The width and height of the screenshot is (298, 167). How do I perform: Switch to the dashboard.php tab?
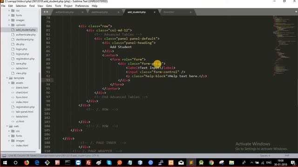tap(100, 12)
